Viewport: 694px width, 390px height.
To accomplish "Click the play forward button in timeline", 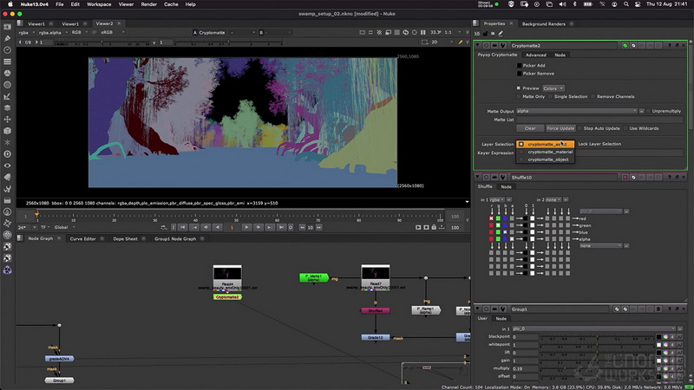I will coord(246,227).
